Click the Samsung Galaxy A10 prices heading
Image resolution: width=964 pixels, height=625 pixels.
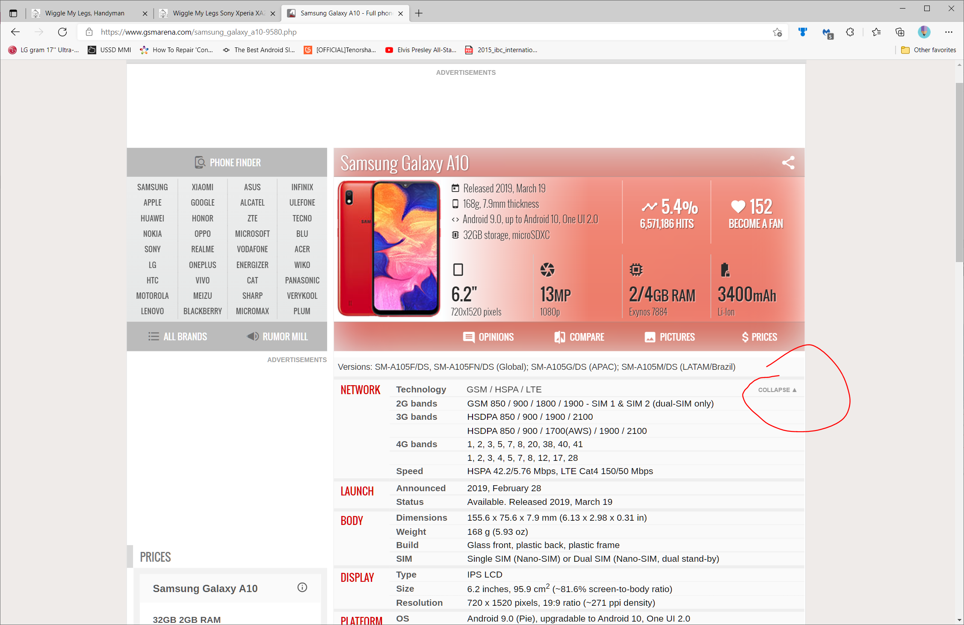tap(205, 589)
